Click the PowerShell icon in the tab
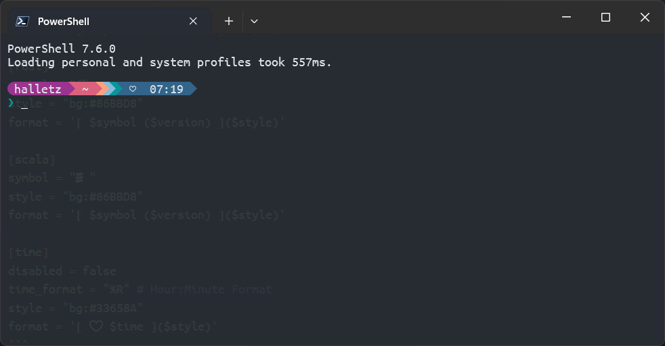 coord(22,21)
